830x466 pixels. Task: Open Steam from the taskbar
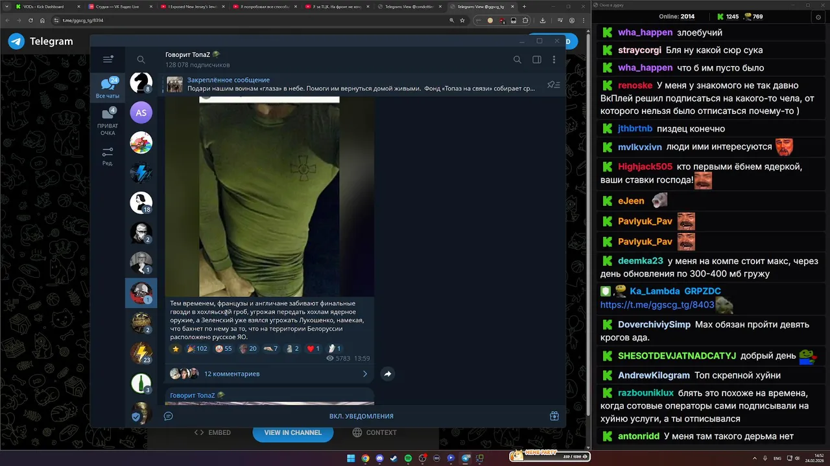tap(394, 458)
